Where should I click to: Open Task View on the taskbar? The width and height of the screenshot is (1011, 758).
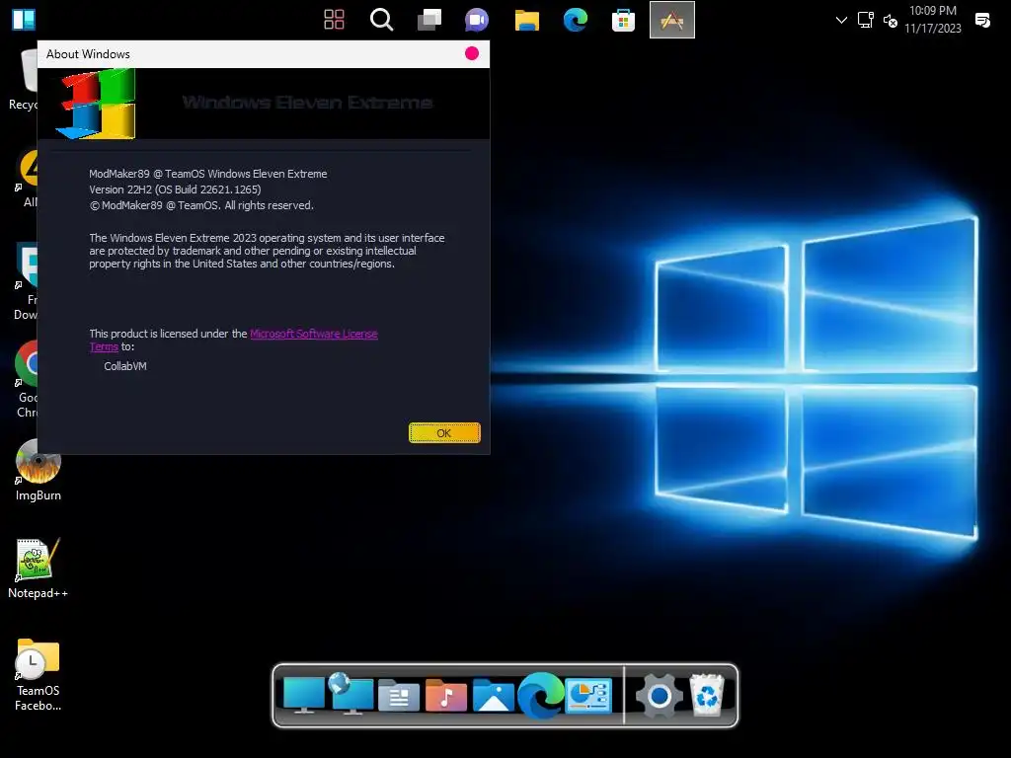click(429, 20)
